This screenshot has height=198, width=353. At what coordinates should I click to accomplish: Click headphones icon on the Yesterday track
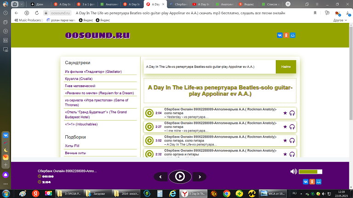pyautogui.click(x=292, y=113)
